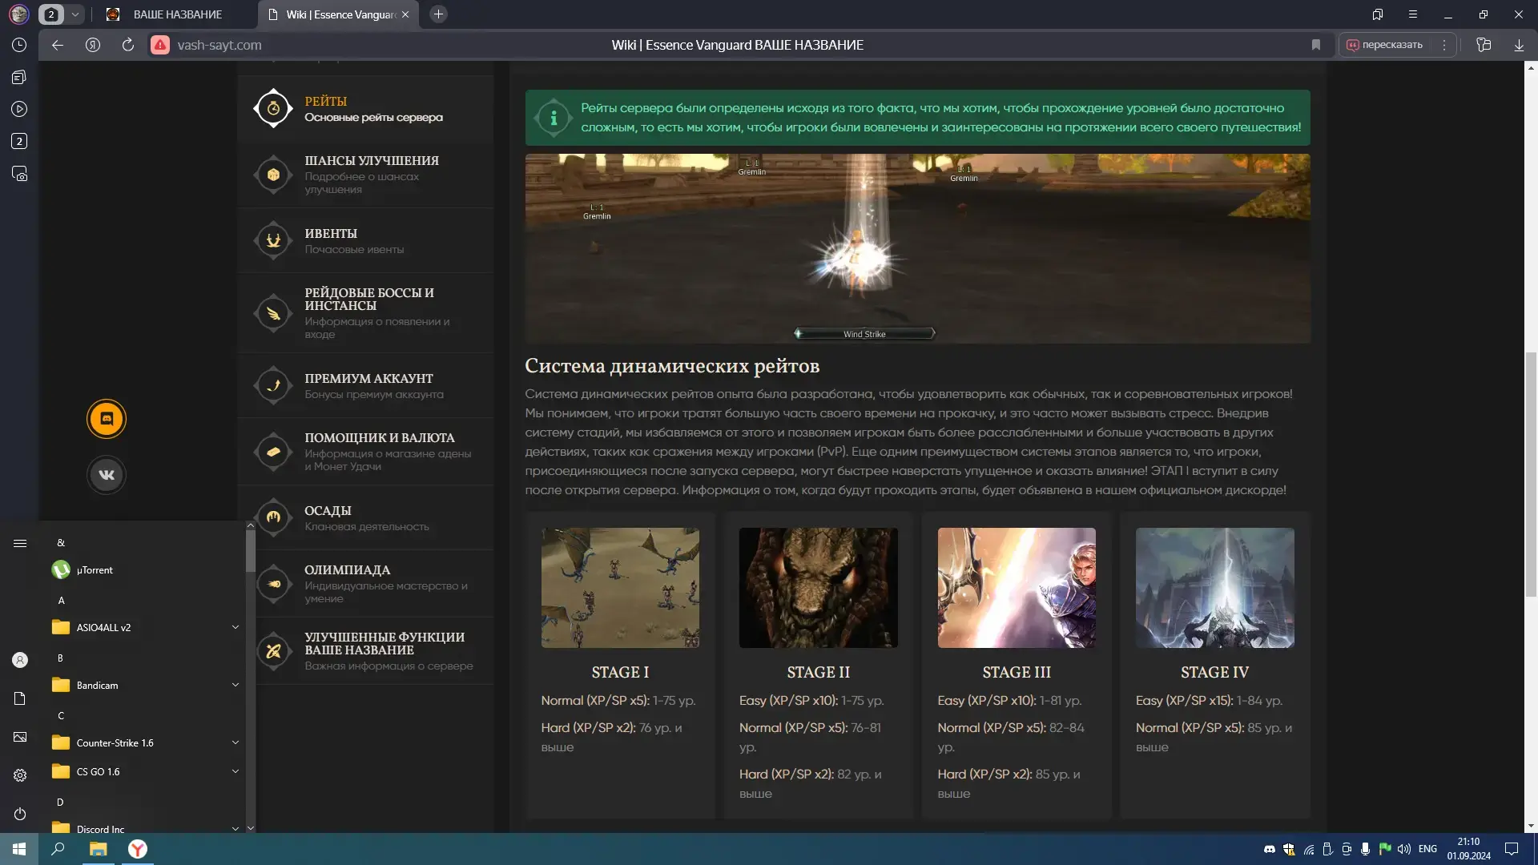The height and width of the screenshot is (865, 1538).
Task: Click the Windows Start button
Action: coord(19,849)
